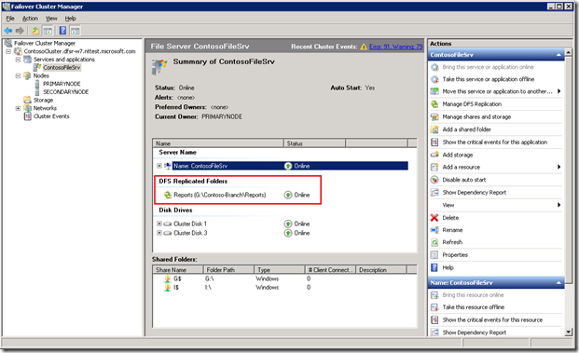Click Disable auto start icon
Screen dimensions: 579x353
(434, 180)
